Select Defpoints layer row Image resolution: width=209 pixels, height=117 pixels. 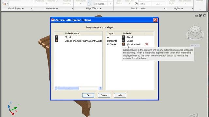point(130,41)
